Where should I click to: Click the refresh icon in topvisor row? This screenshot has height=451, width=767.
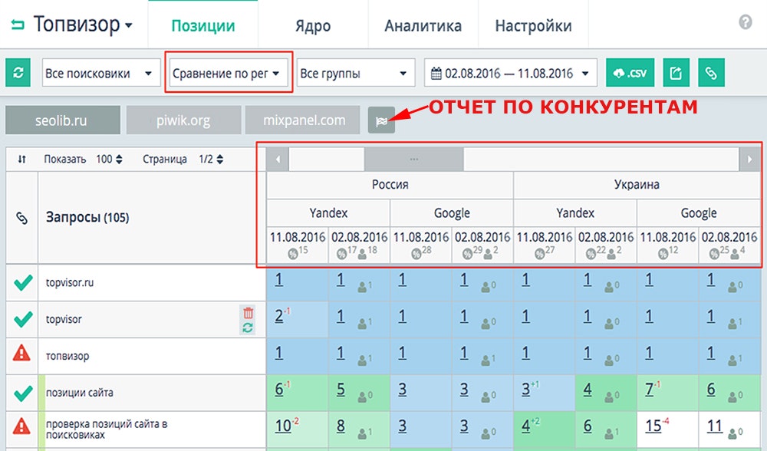pyautogui.click(x=248, y=328)
